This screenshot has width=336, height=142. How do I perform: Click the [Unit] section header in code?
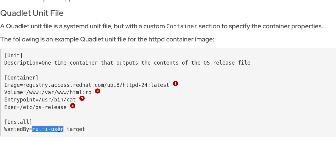13,55
